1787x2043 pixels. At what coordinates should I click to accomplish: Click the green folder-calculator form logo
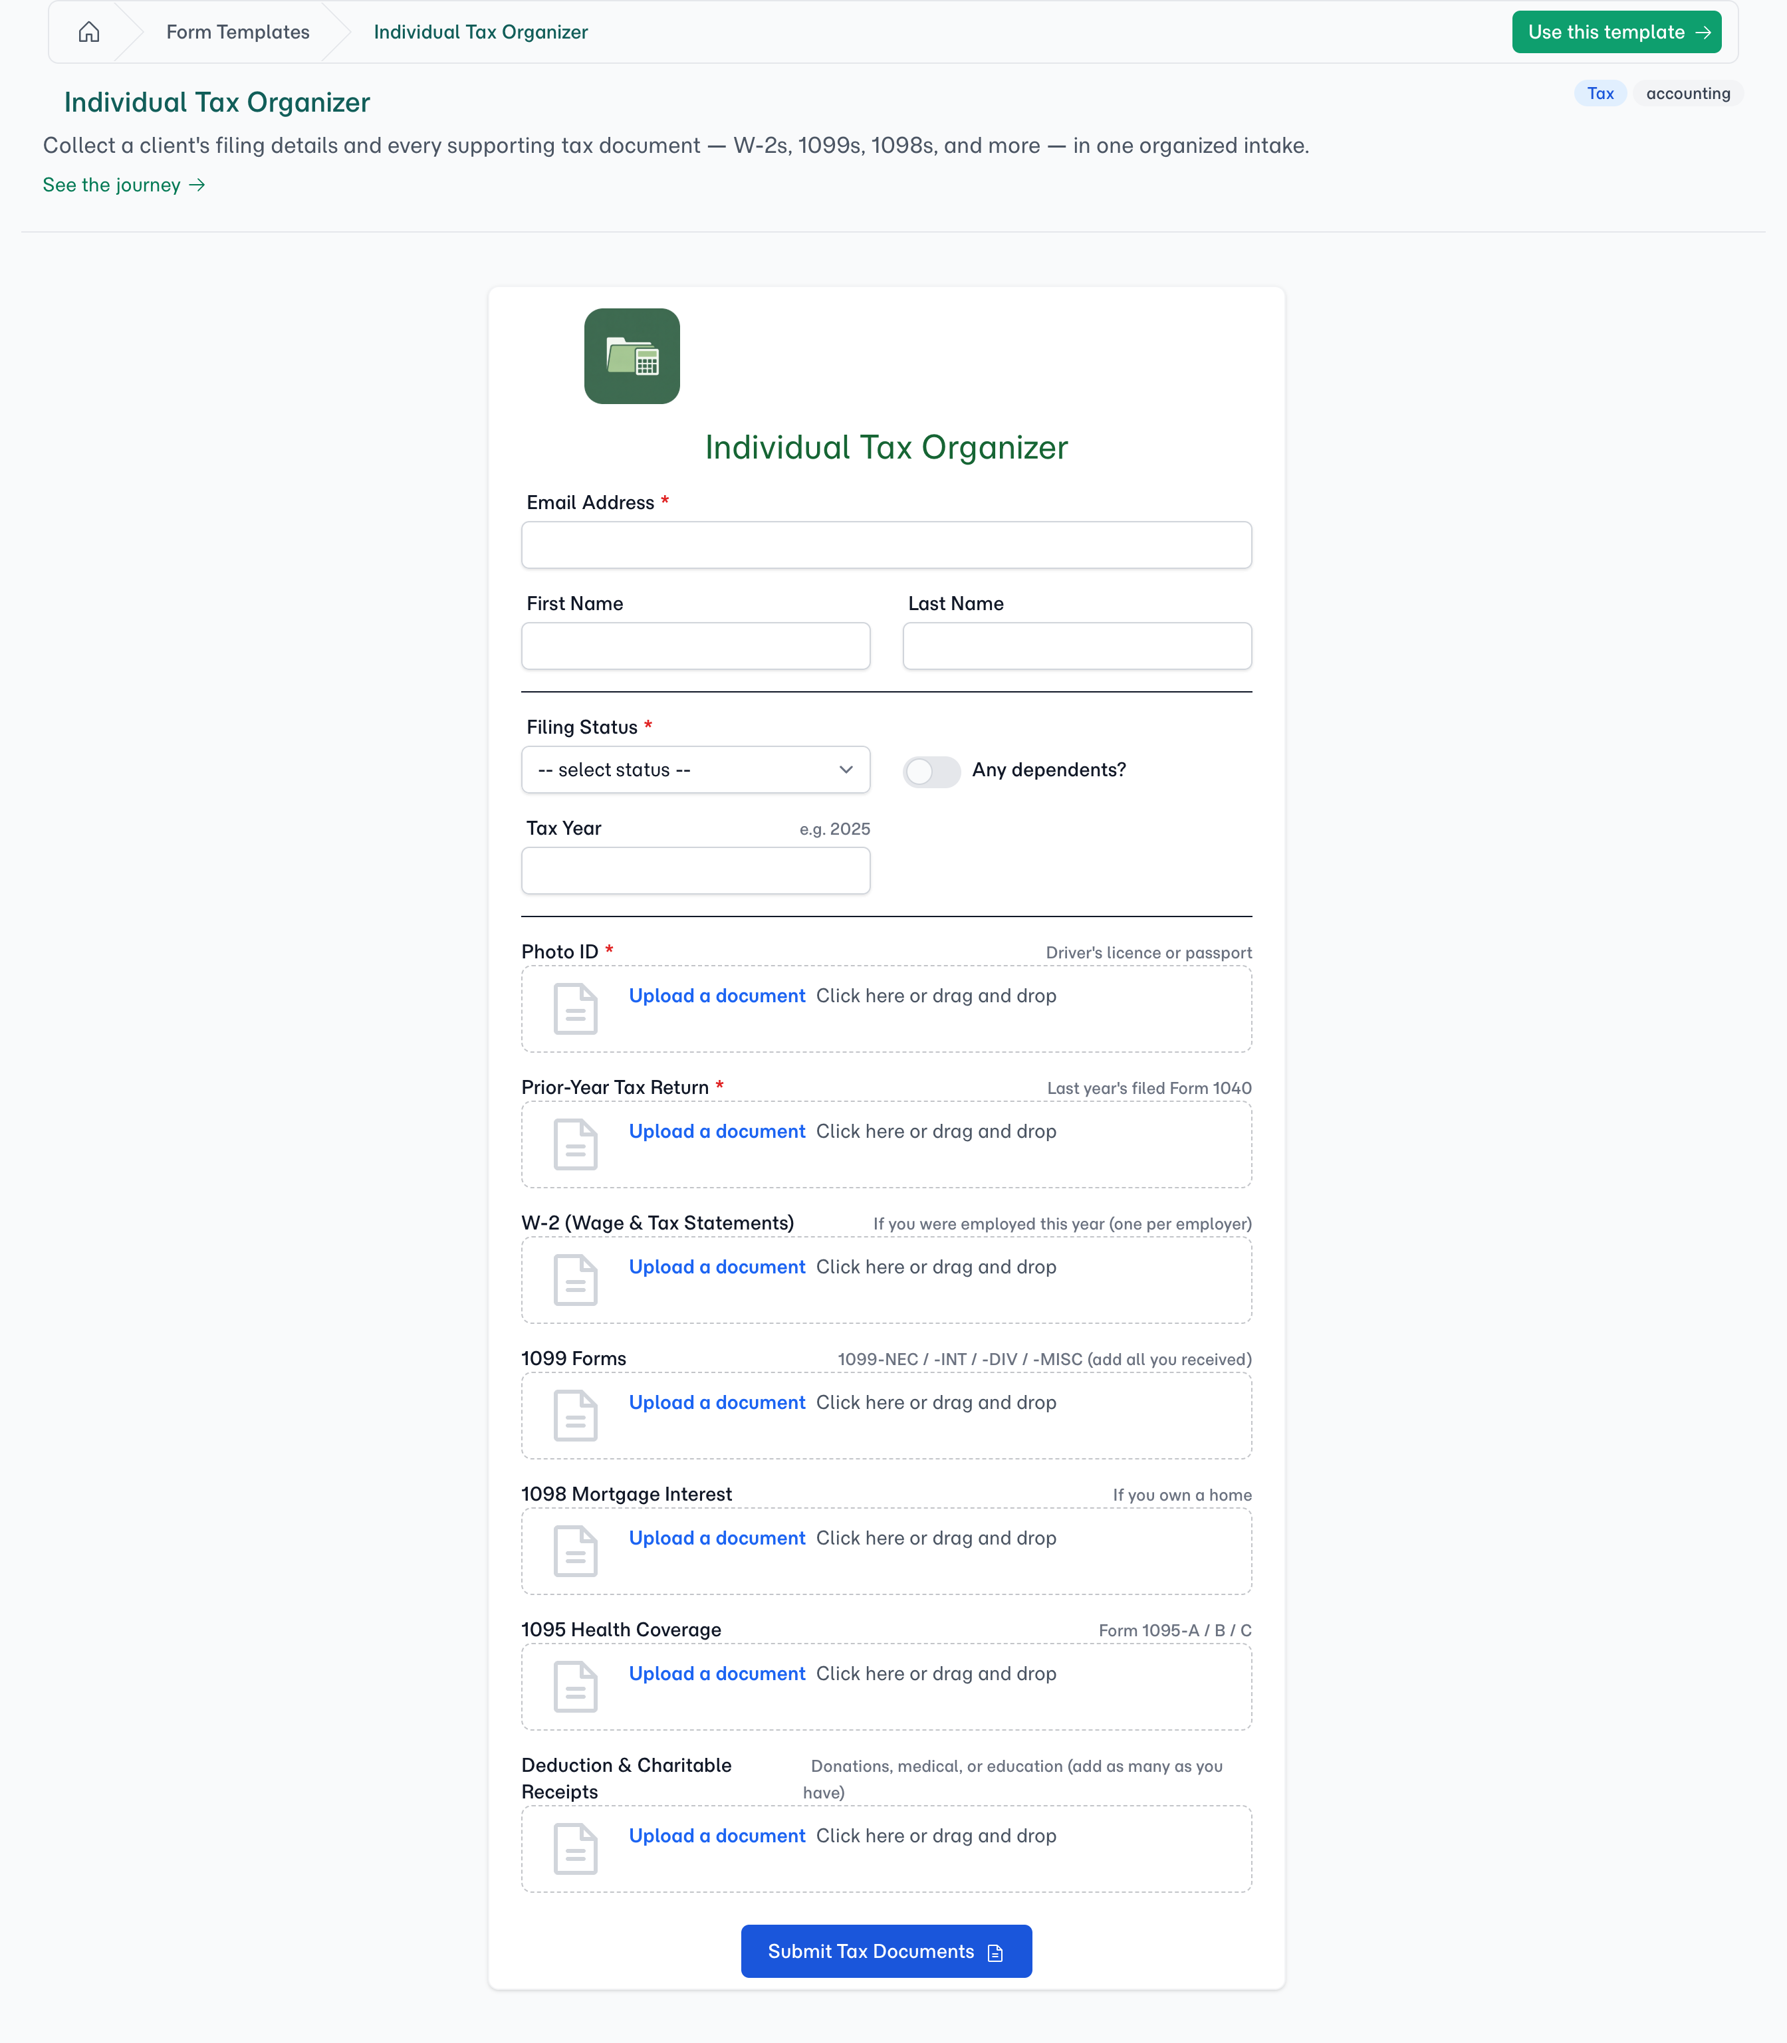[632, 356]
